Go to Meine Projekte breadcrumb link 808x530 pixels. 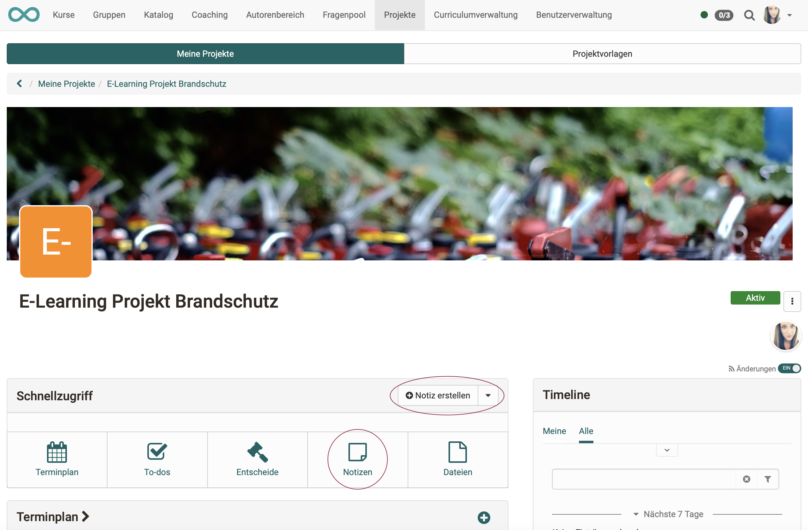[x=67, y=84]
